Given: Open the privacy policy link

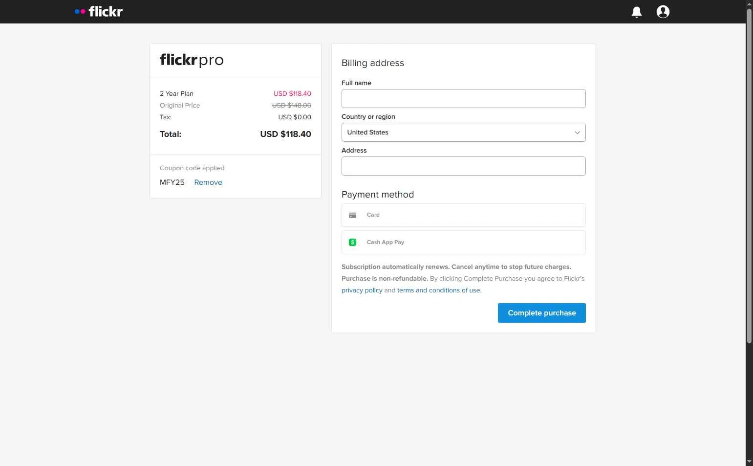Looking at the screenshot, I should click(x=362, y=290).
